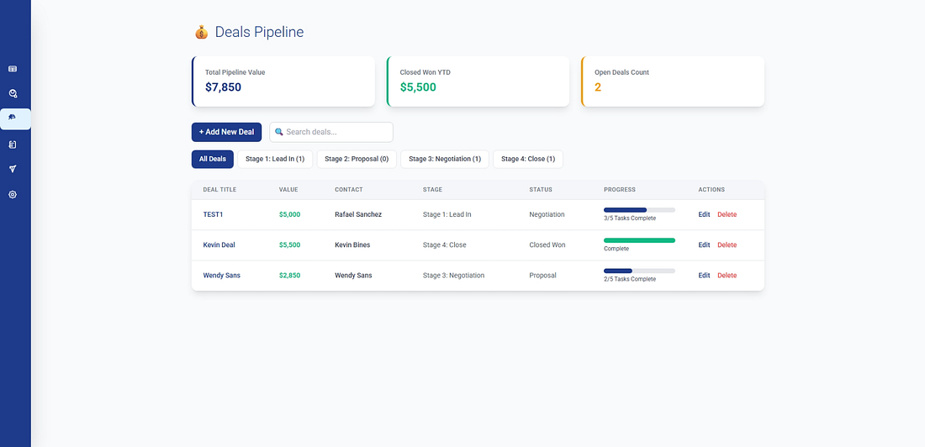Click the $5,500 value in Kevin Deal row

[x=289, y=245]
